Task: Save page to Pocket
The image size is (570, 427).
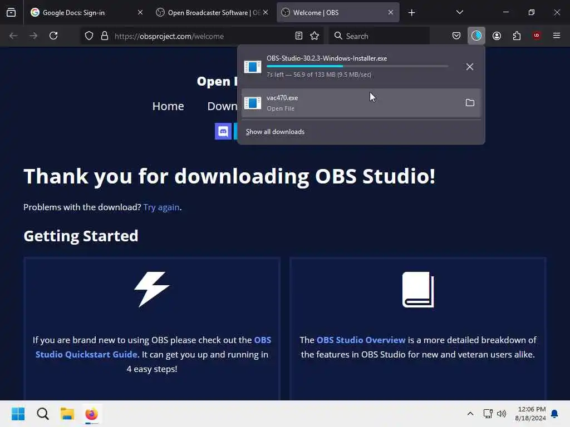Action: pos(456,36)
